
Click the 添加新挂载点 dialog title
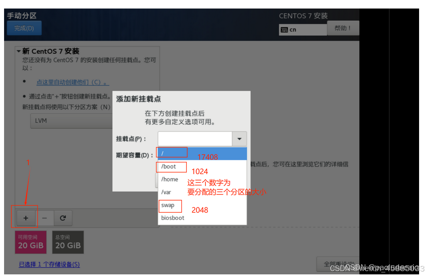[138, 99]
